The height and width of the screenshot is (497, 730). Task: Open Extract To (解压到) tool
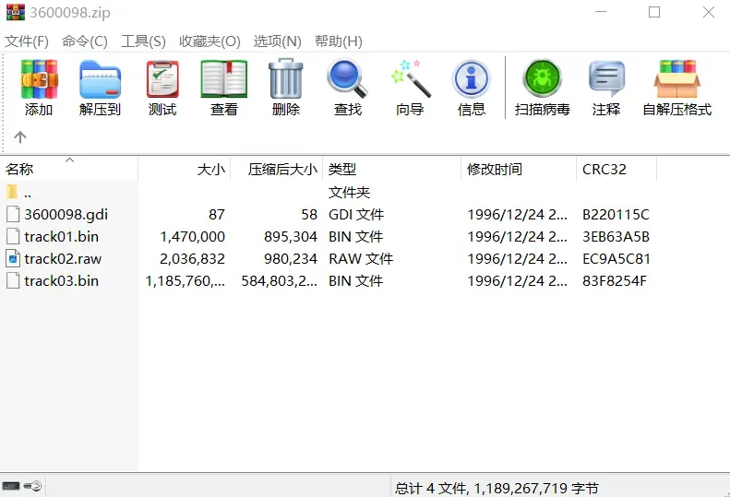point(100,88)
